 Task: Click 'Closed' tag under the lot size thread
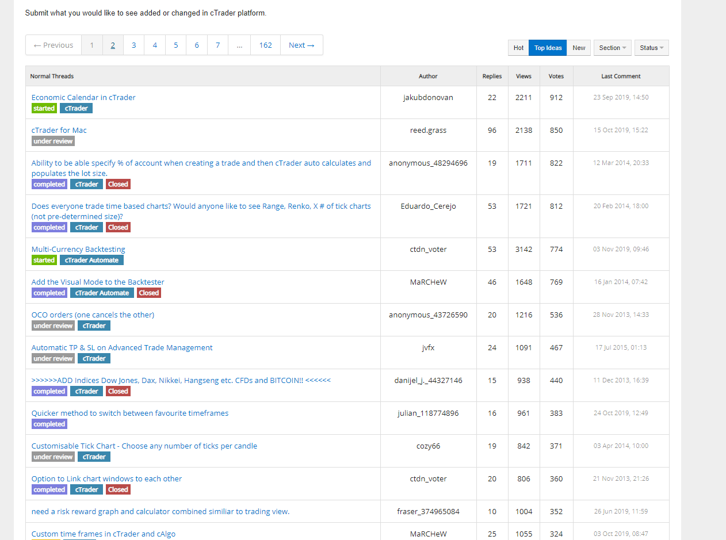(x=118, y=184)
